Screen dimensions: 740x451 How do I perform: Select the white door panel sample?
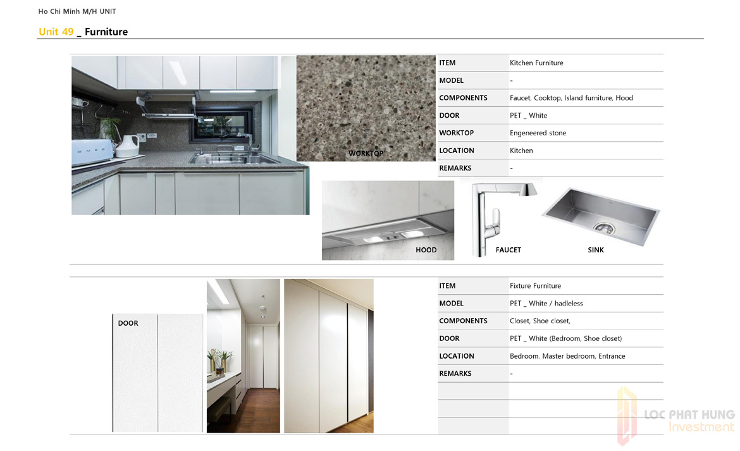pyautogui.click(x=157, y=373)
